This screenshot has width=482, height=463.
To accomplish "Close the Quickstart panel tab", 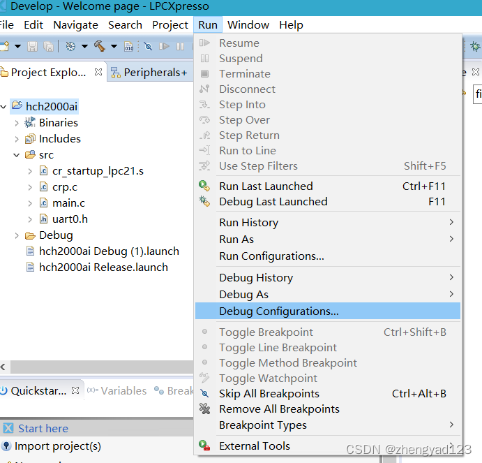I will point(76,390).
